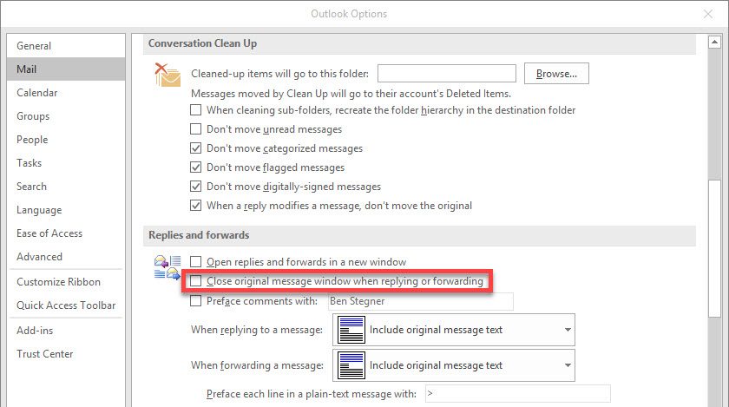Click the Preface comments name field
Image resolution: width=729 pixels, height=407 pixels.
click(420, 301)
